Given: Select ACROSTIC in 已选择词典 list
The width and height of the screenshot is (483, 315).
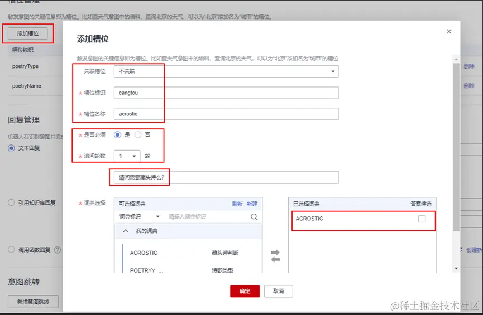Looking at the screenshot, I should tap(309, 219).
